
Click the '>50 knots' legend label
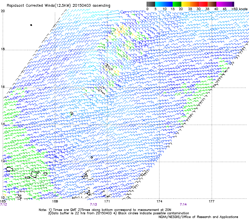click(x=240, y=9)
